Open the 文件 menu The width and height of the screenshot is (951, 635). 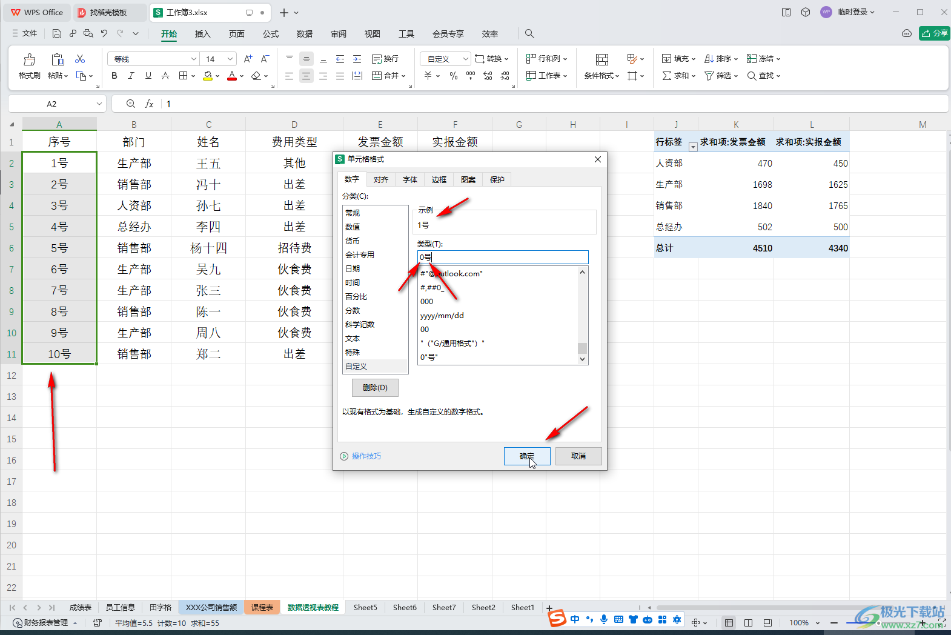tap(25, 33)
